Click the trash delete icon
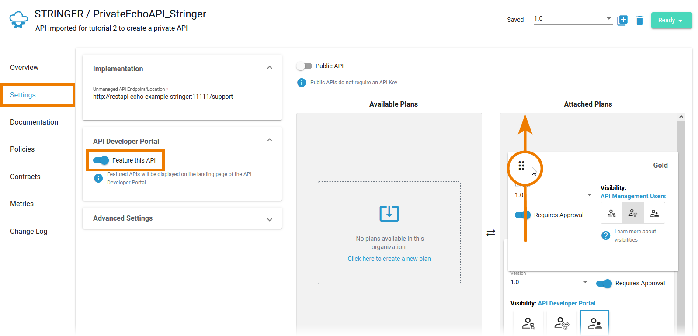The height and width of the screenshot is (336, 698). 640,21
